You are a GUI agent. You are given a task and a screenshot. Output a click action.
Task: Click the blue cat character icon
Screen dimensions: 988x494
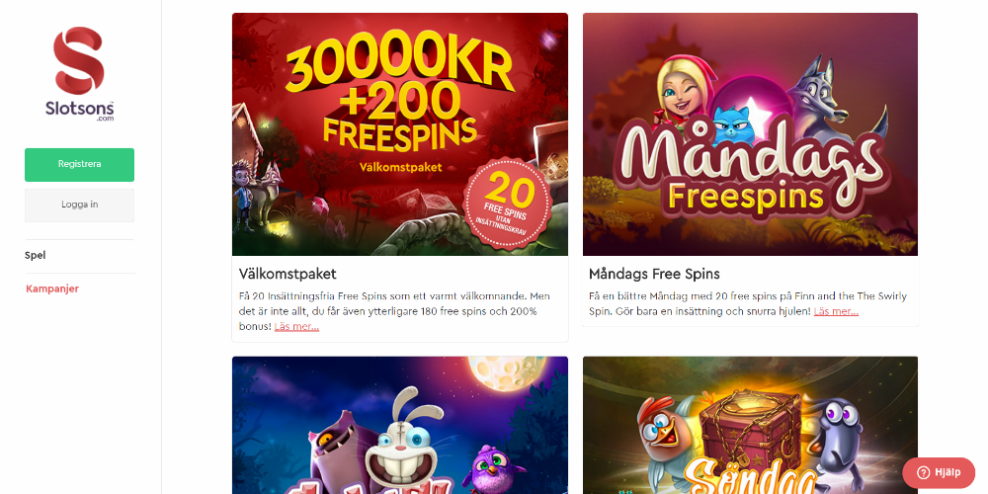click(x=733, y=126)
